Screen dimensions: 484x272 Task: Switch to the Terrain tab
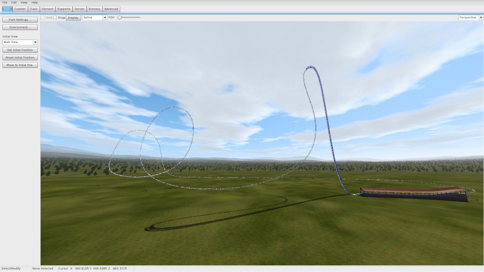coord(79,9)
